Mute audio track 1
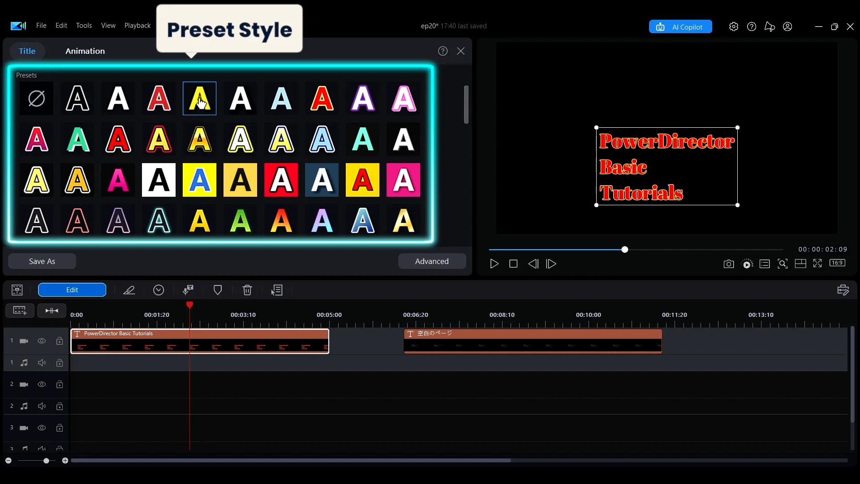The image size is (860, 484). click(42, 363)
